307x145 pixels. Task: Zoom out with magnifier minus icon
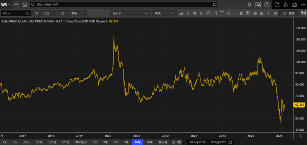[234, 13]
